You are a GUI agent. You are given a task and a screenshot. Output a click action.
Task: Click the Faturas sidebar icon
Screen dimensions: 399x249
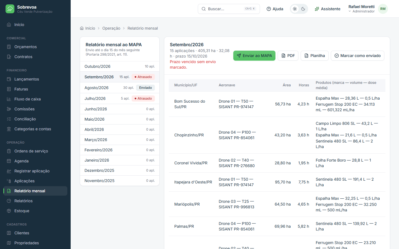(9, 89)
